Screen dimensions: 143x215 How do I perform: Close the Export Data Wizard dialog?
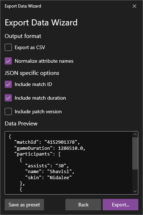coord(134,6)
